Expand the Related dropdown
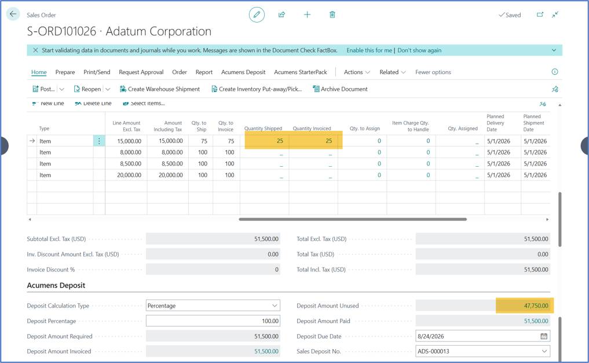Screen dimensions: 589x363 click(x=393, y=72)
